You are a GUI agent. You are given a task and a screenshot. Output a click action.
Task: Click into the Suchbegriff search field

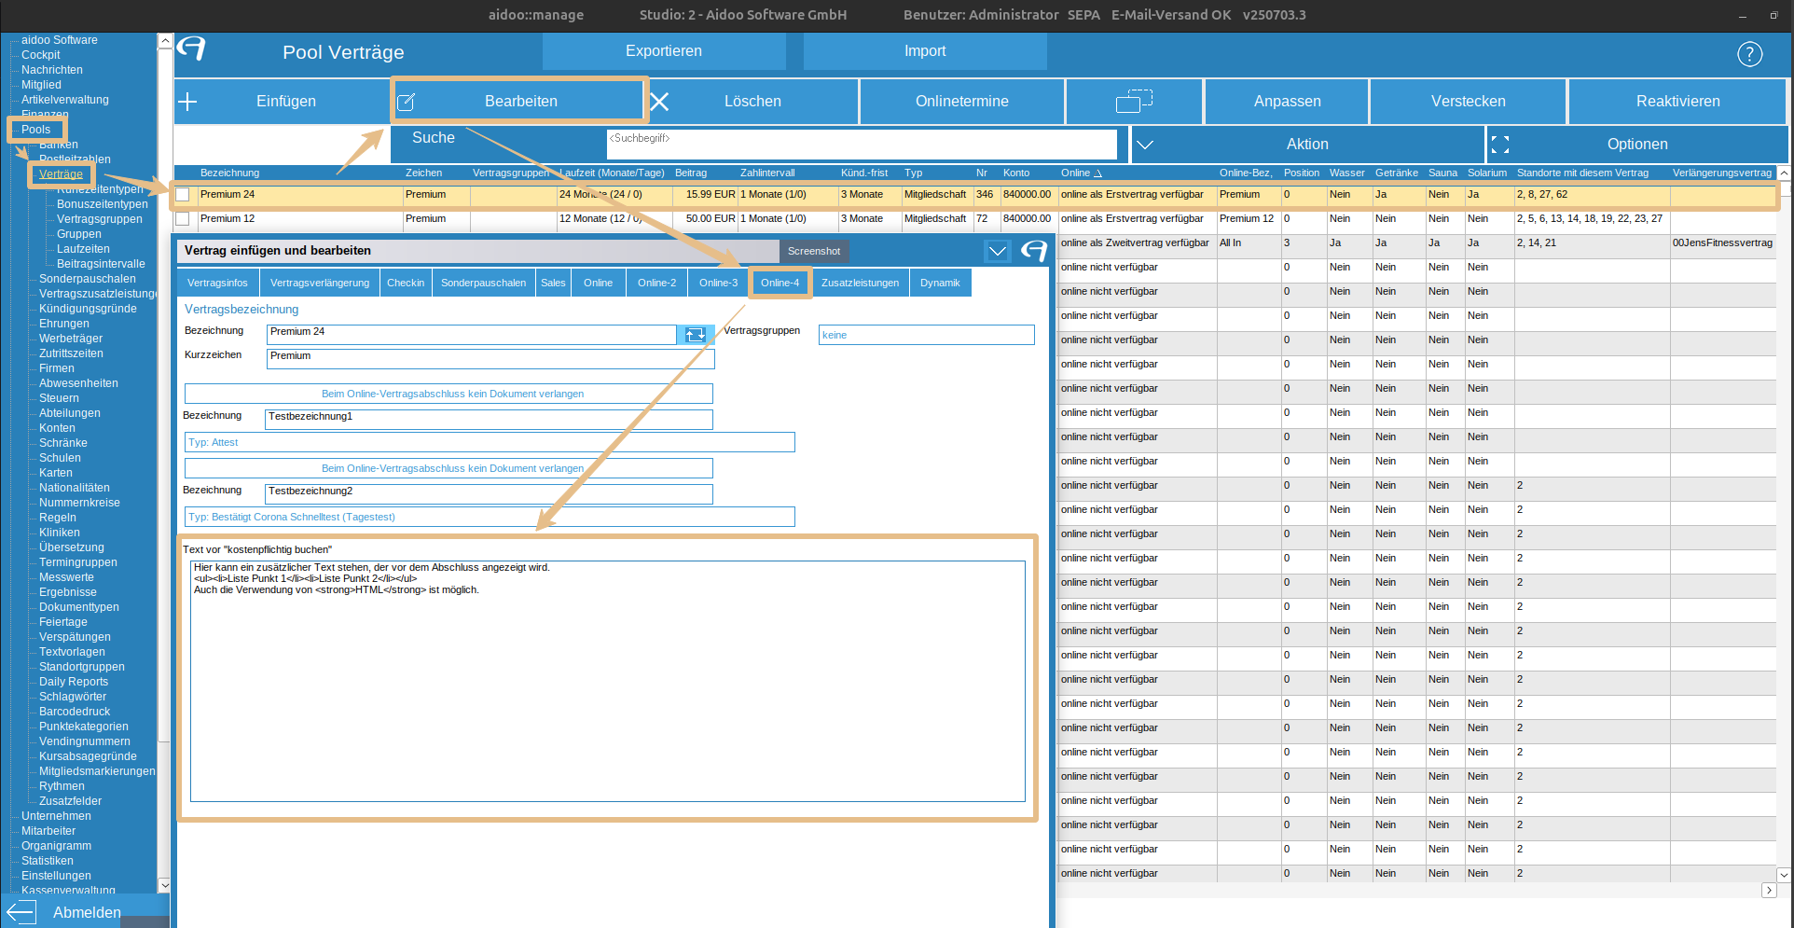862,144
